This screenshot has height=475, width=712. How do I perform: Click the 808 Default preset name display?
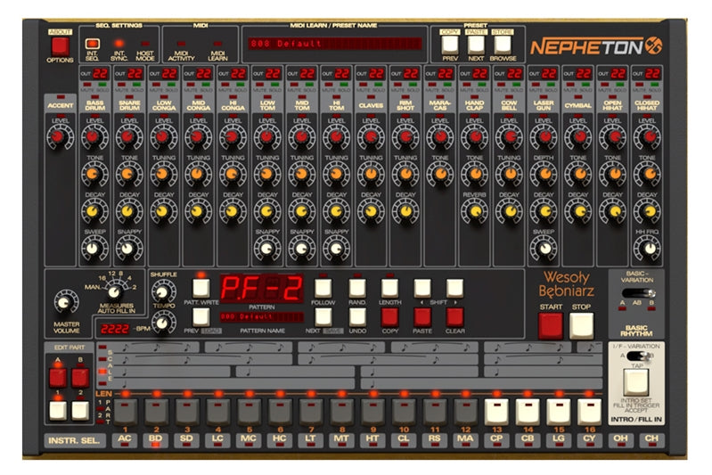coord(336,43)
